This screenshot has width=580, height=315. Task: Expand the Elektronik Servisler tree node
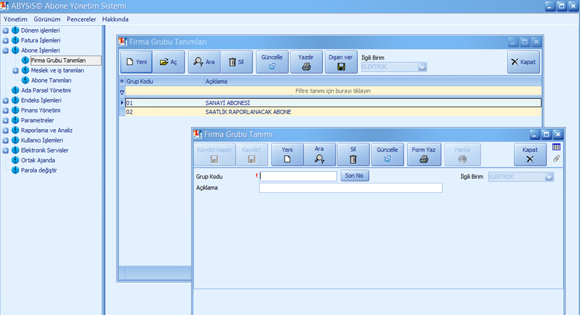[x=6, y=150]
